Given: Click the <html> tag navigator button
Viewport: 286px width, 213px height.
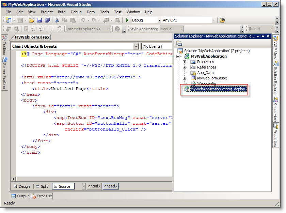Looking at the screenshot, I should pos(94,186).
